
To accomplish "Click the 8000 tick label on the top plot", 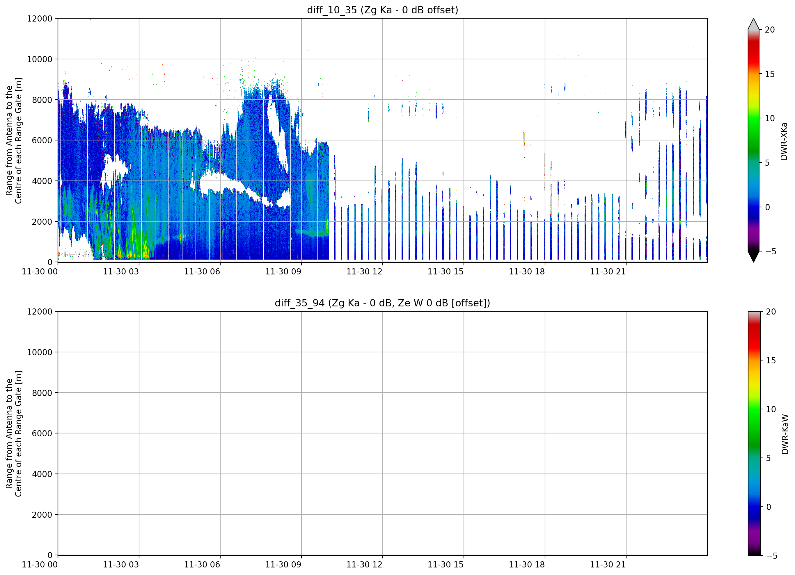I will pyautogui.click(x=42, y=100).
